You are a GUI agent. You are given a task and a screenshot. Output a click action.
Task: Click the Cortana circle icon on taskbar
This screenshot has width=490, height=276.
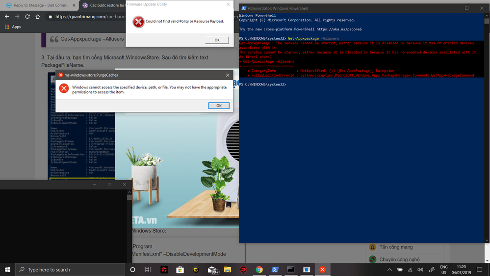(132, 270)
